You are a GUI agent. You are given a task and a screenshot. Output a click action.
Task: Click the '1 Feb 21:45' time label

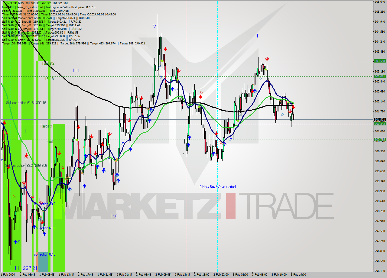(105, 275)
